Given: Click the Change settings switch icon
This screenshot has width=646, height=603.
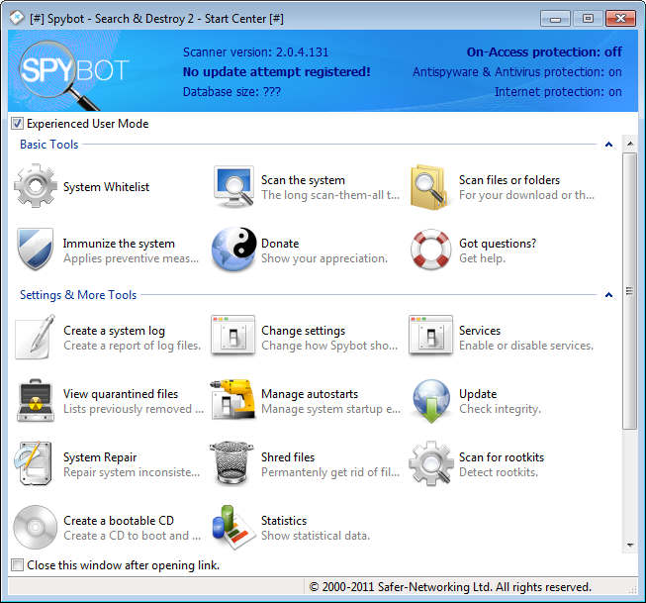Looking at the screenshot, I should (x=233, y=336).
